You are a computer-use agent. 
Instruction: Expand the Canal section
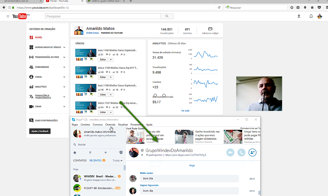pos(64,77)
